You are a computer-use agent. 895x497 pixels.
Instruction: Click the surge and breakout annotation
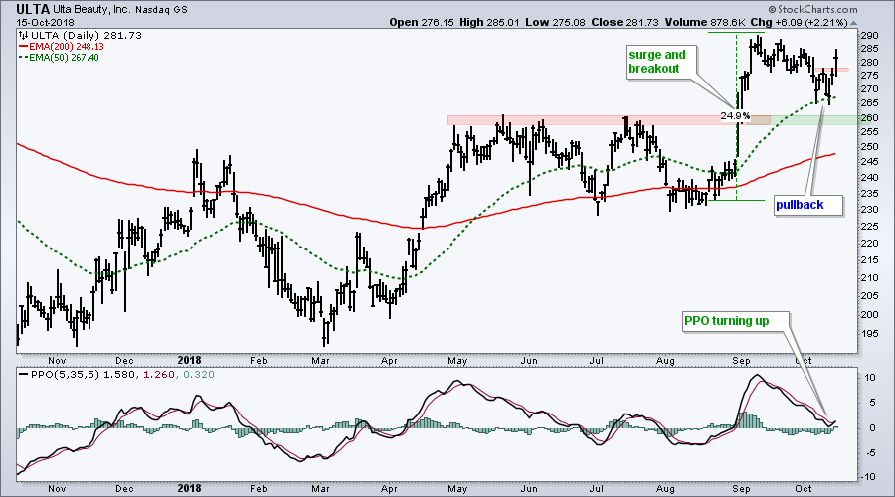[662, 62]
